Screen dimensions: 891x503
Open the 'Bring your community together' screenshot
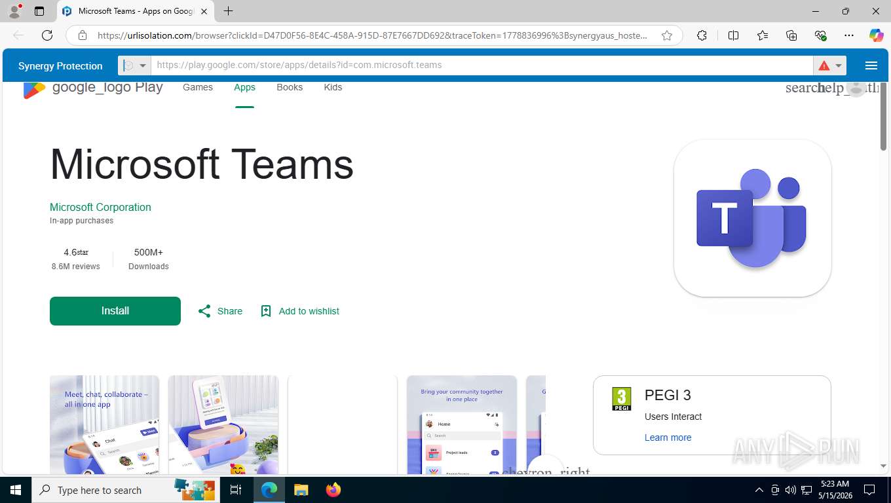[462, 424]
